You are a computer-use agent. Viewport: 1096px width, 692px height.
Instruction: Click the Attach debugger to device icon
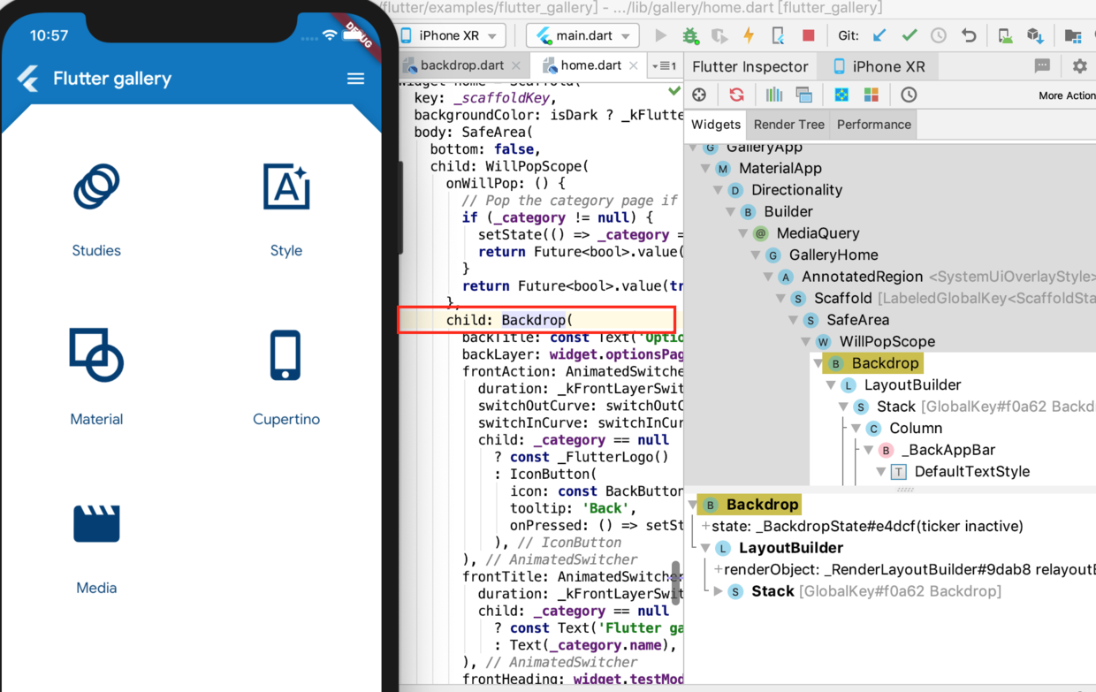778,35
